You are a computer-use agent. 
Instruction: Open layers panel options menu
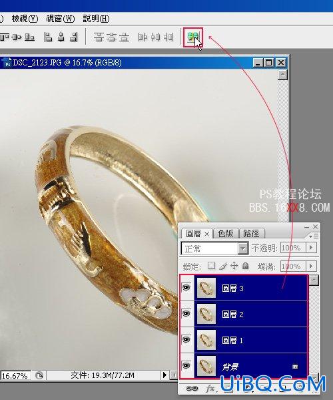tap(314, 236)
